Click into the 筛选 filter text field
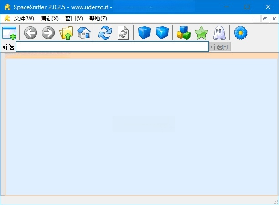 click(x=112, y=47)
